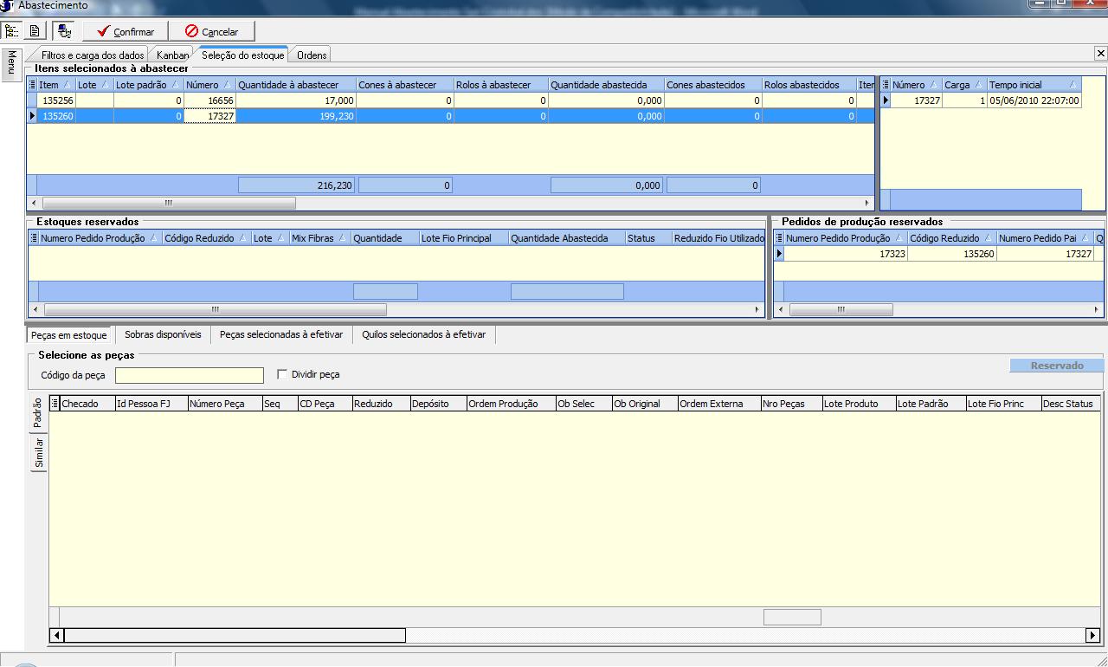The height and width of the screenshot is (667, 1108).
Task: Click grid menu icon in Pedidos de produção reservados
Action: pyautogui.click(x=779, y=238)
